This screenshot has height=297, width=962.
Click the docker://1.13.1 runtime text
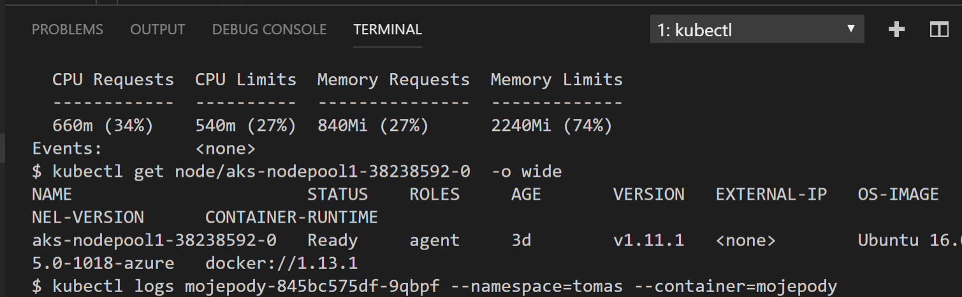pyautogui.click(x=281, y=263)
